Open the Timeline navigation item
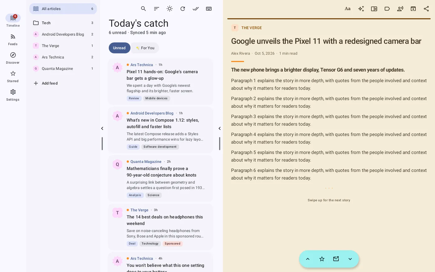435x272 pixels. coord(13,21)
